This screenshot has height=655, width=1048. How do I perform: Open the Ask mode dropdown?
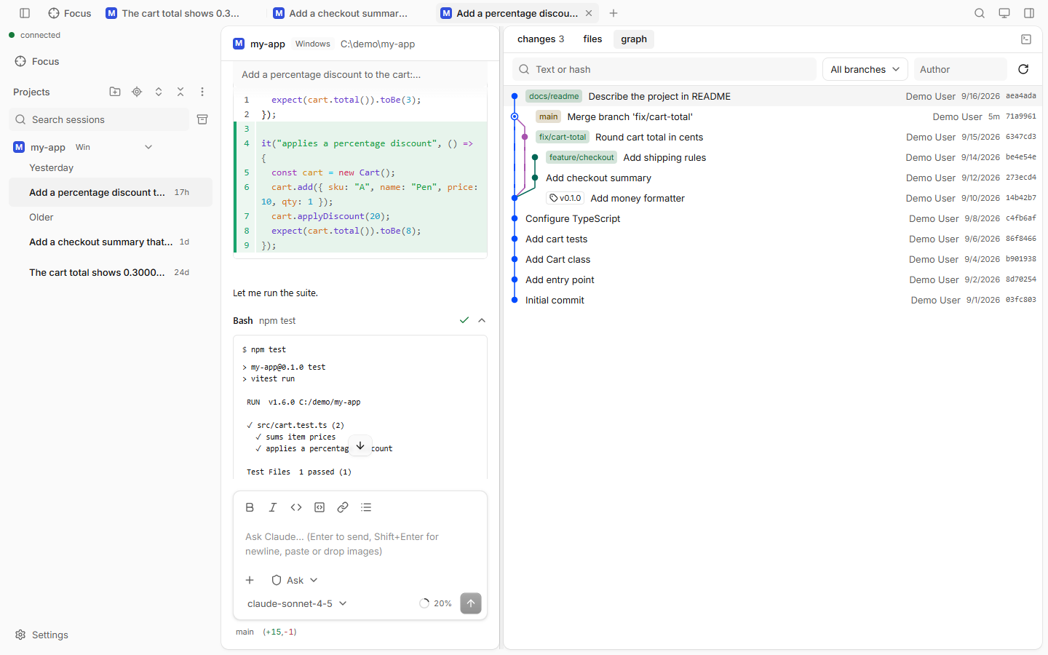[x=295, y=580]
